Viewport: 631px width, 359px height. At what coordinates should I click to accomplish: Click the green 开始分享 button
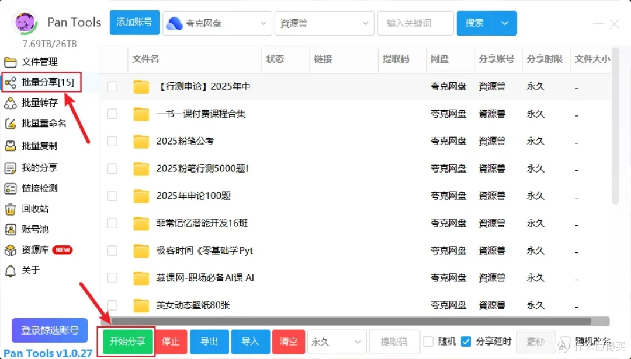[127, 342]
